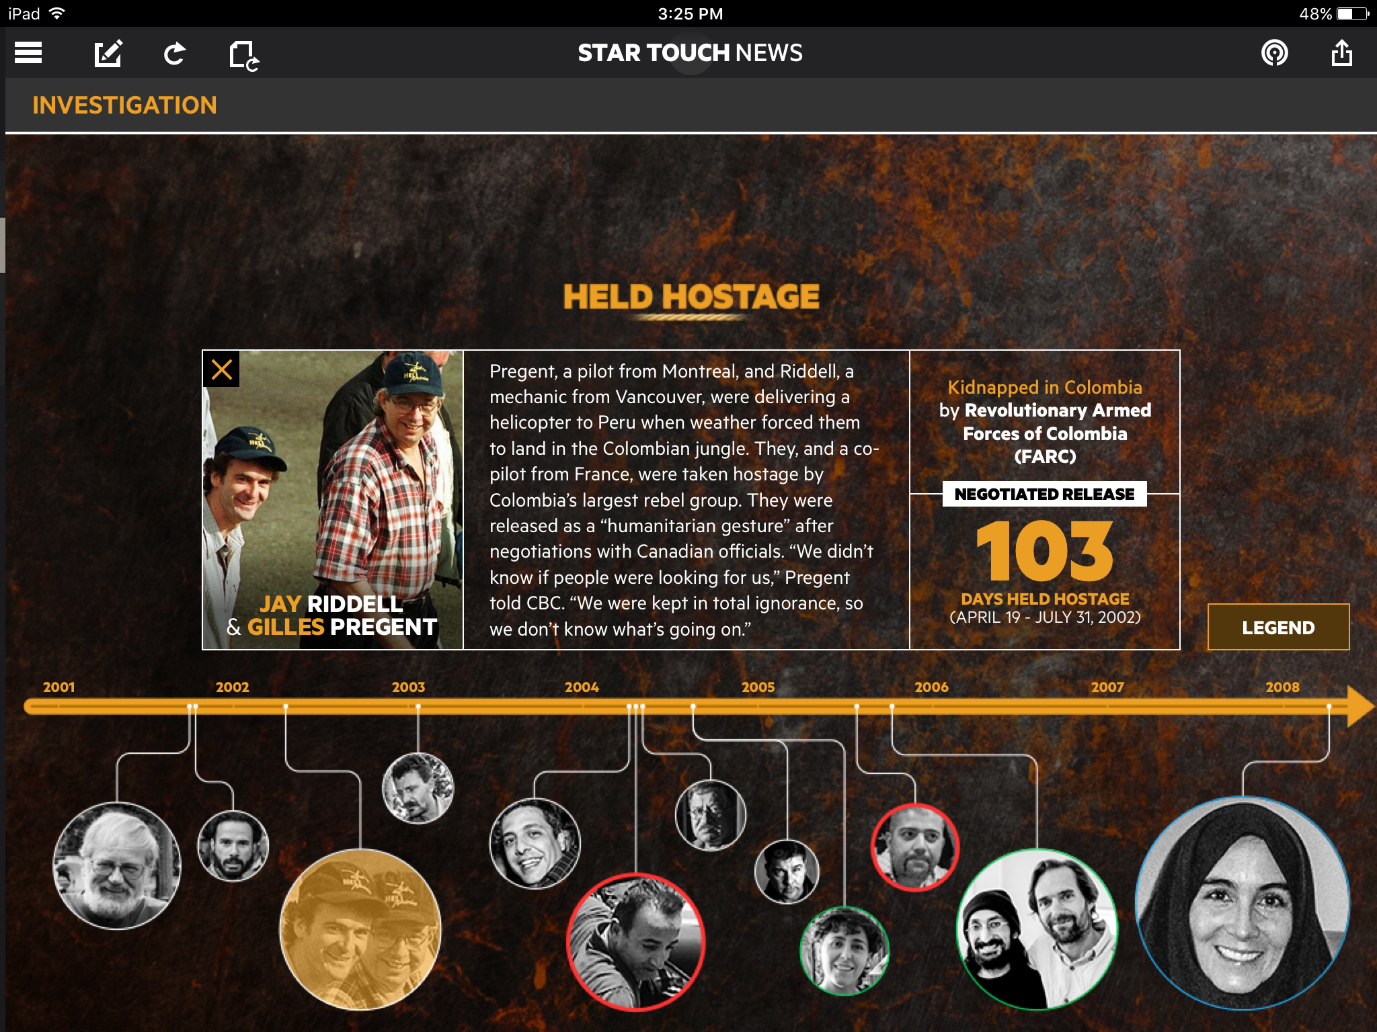Select the green-ringed woman portrait
1377x1032 pixels.
tap(844, 950)
